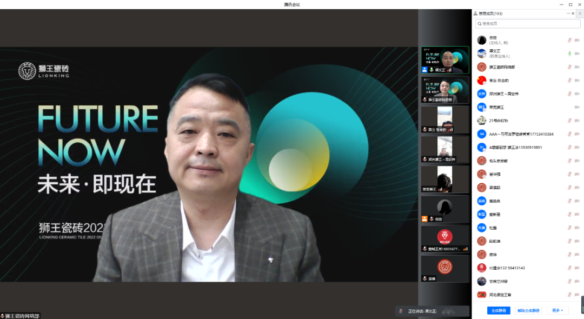This screenshot has width=584, height=319.
Task: Toggle the camera icon for 莱芜狮王
Action: coord(576,107)
